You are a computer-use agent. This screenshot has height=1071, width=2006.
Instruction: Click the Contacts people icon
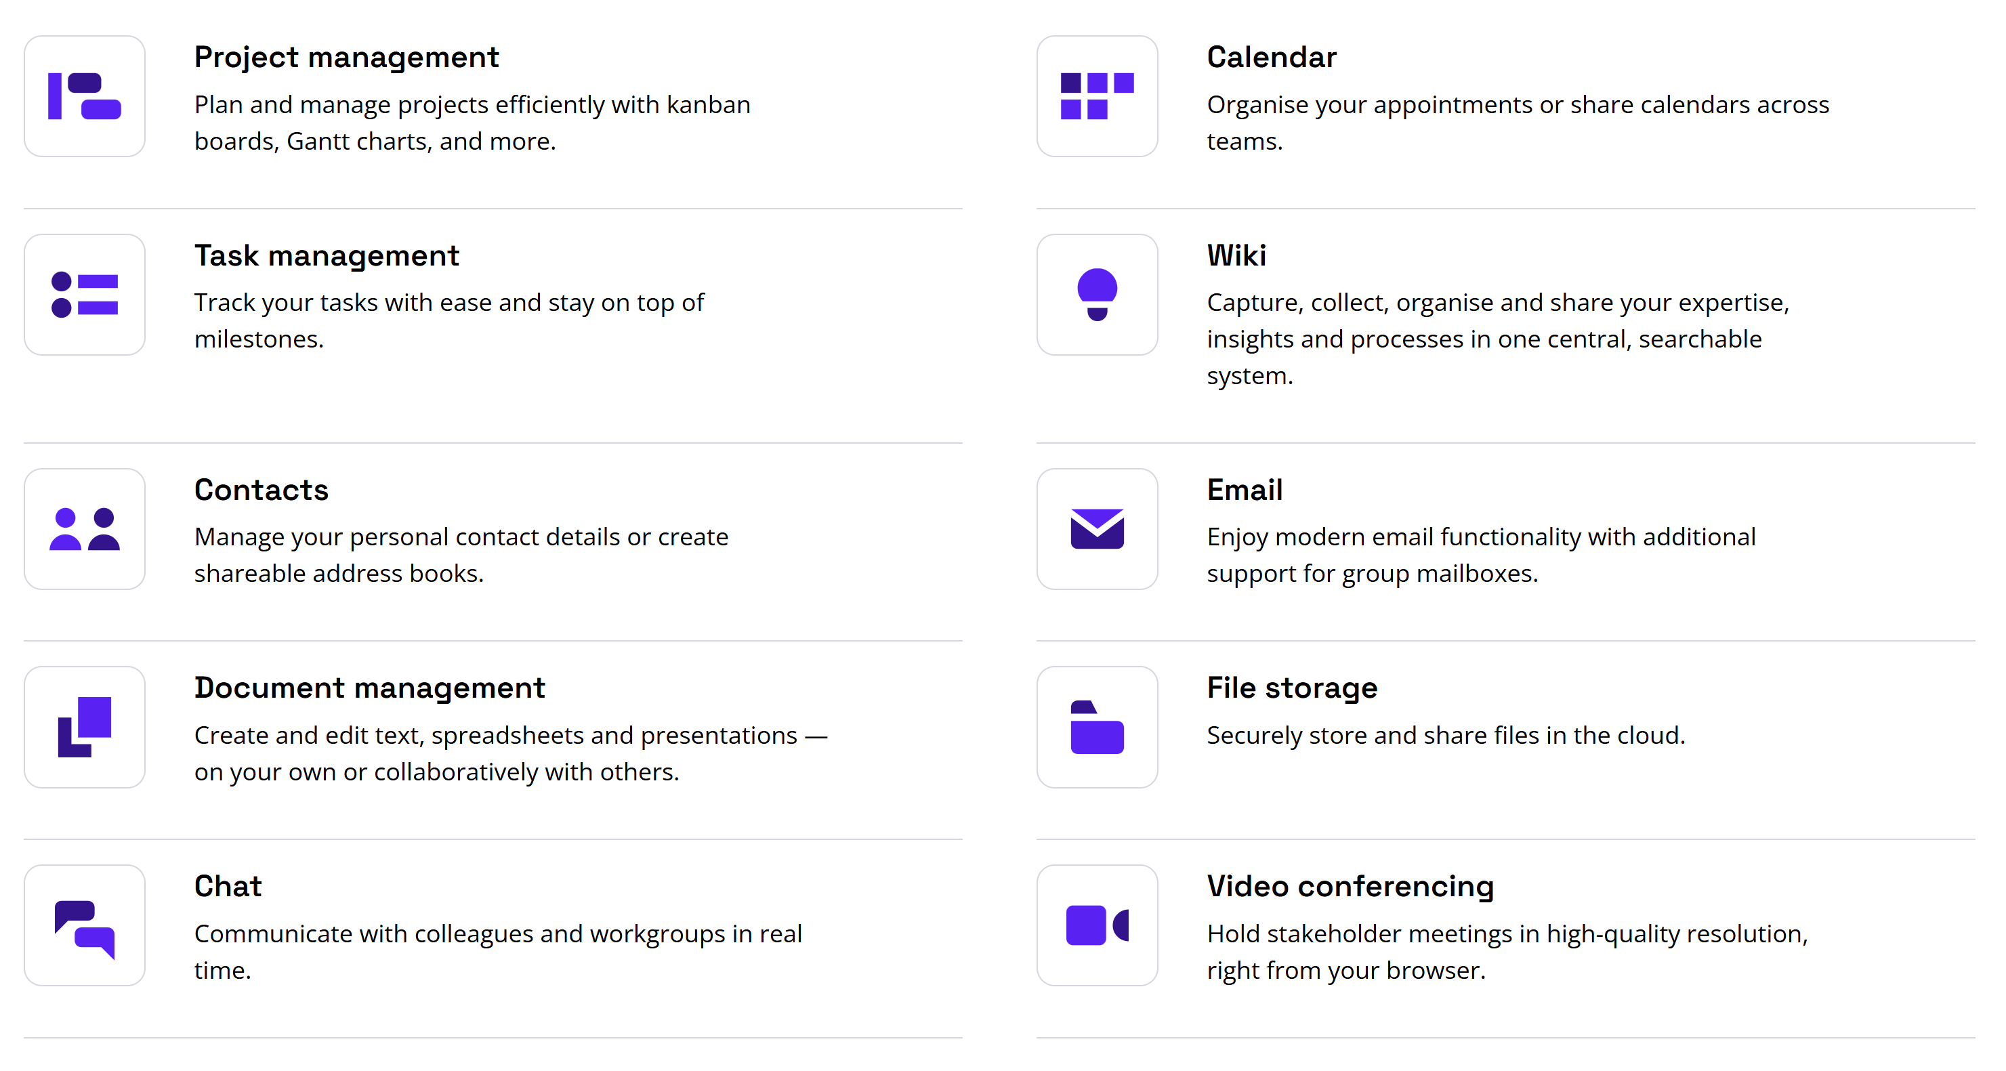[84, 529]
